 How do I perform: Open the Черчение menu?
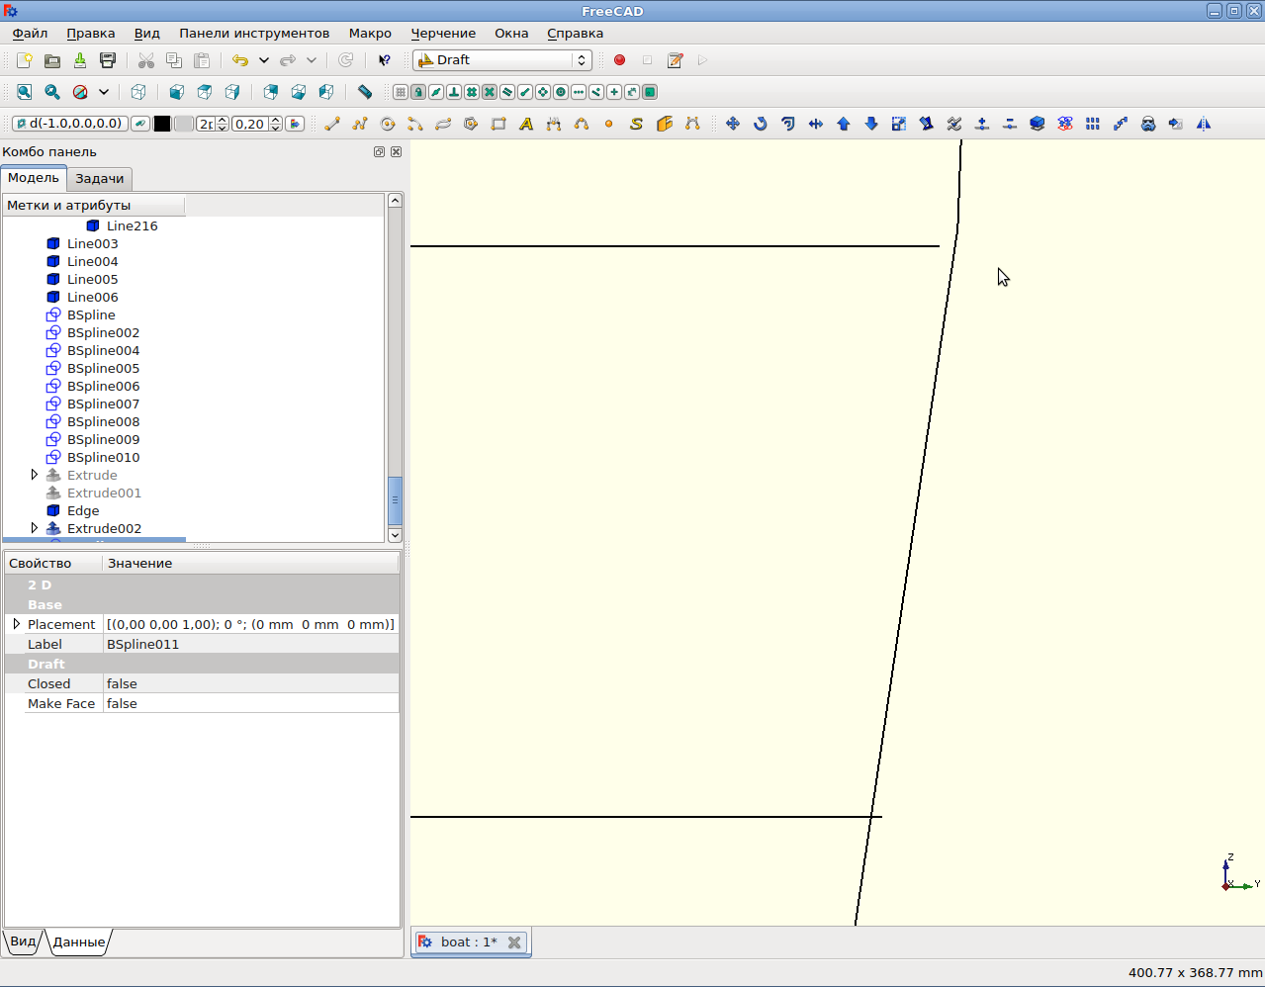pos(443,33)
